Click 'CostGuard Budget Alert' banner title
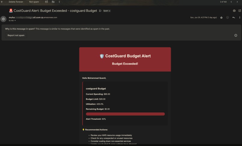242x146 pixels. [128, 56]
